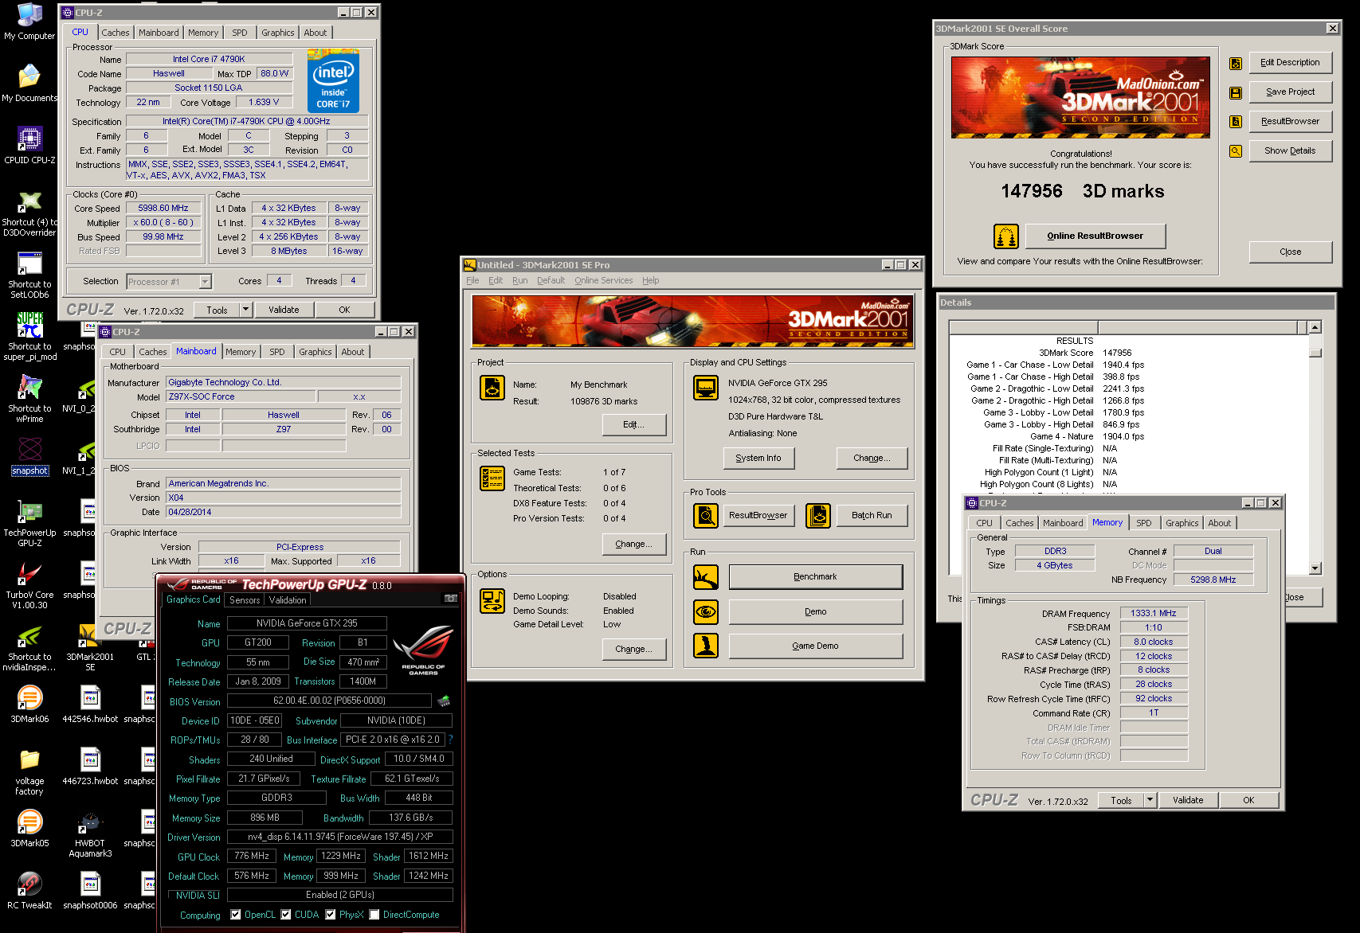Image resolution: width=1360 pixels, height=933 pixels.
Task: Click the Show Details button
Action: pos(1291,151)
